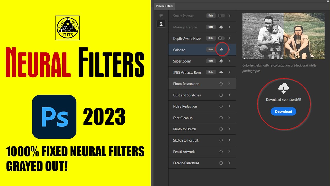
Task: Click the Trendy Tech Tuts logo
Action: pyautogui.click(x=68, y=28)
